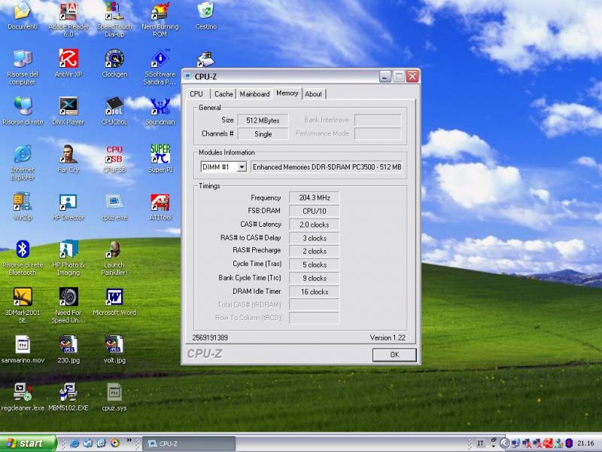This screenshot has height=452, width=602.
Task: Click the Enhanced Memories DDR-SDRAM module field
Action: point(327,167)
